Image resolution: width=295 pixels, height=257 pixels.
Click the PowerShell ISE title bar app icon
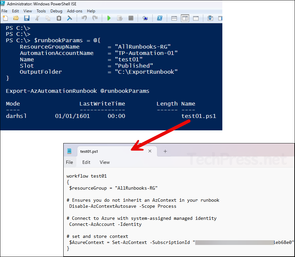[x=3, y=3]
